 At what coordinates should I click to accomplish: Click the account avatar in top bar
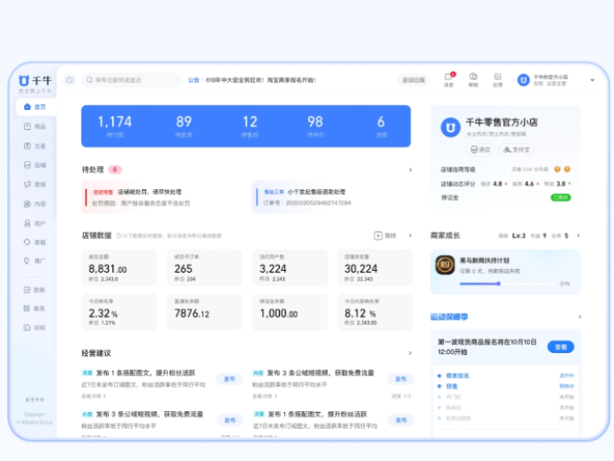(523, 80)
